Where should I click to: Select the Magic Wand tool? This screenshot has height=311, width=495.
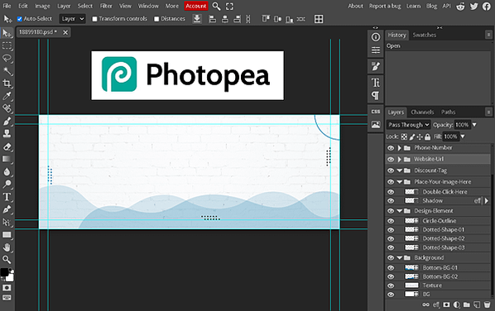click(x=7, y=71)
